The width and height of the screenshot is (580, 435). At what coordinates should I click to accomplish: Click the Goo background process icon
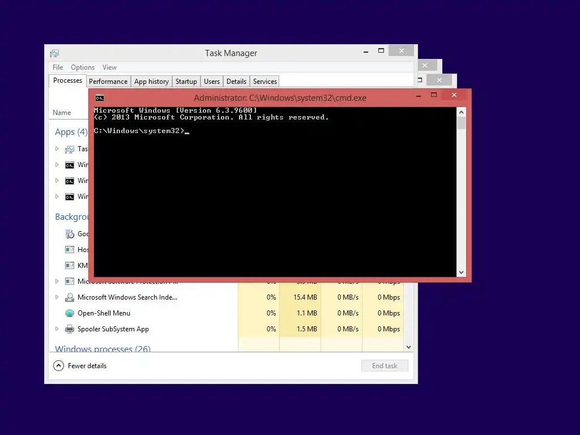click(70, 234)
